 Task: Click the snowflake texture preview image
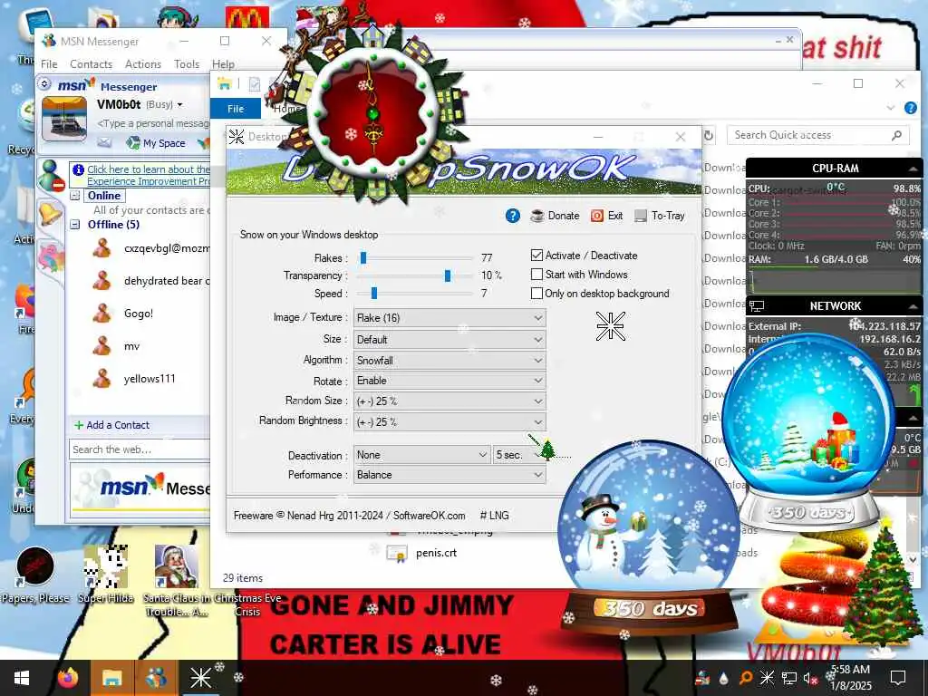pos(610,326)
